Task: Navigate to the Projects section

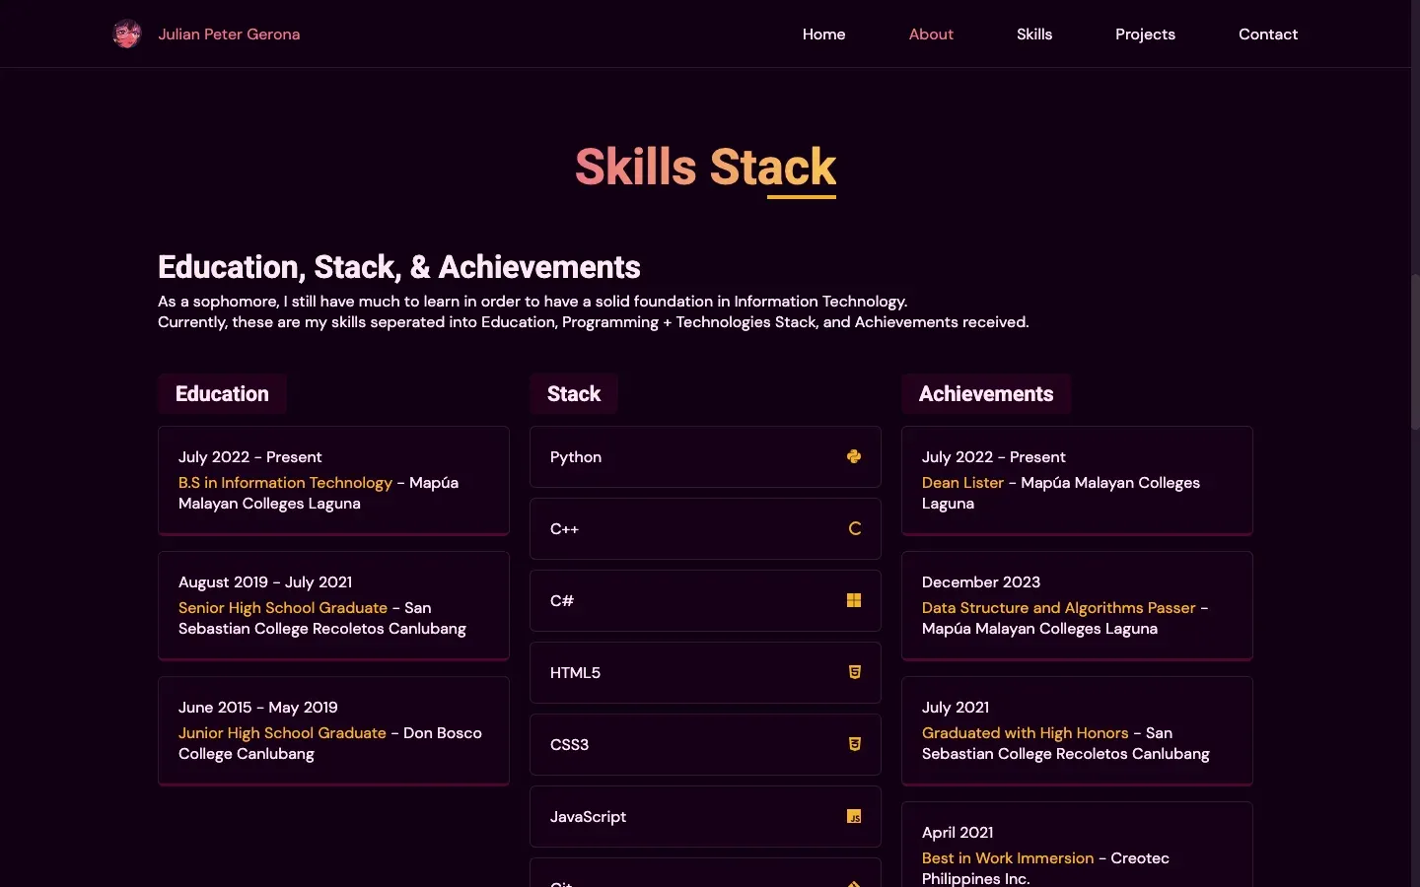Action: pos(1145,34)
